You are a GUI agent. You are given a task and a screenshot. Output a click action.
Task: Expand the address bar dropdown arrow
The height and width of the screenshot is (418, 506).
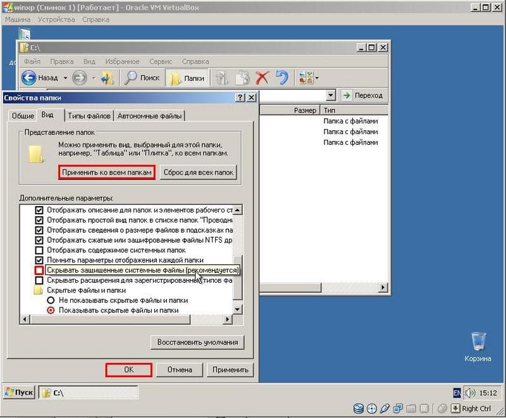click(330, 95)
